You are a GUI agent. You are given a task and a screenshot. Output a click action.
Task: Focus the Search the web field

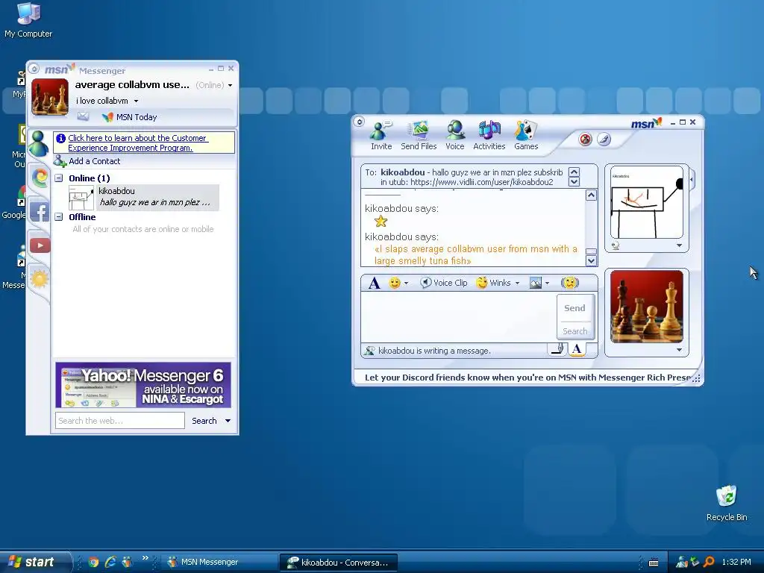click(120, 421)
